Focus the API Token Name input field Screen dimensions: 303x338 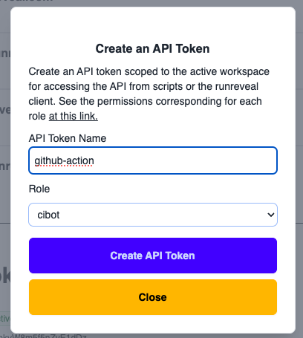point(153,160)
